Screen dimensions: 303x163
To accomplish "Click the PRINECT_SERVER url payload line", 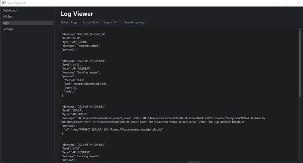I will tap(114, 129).
